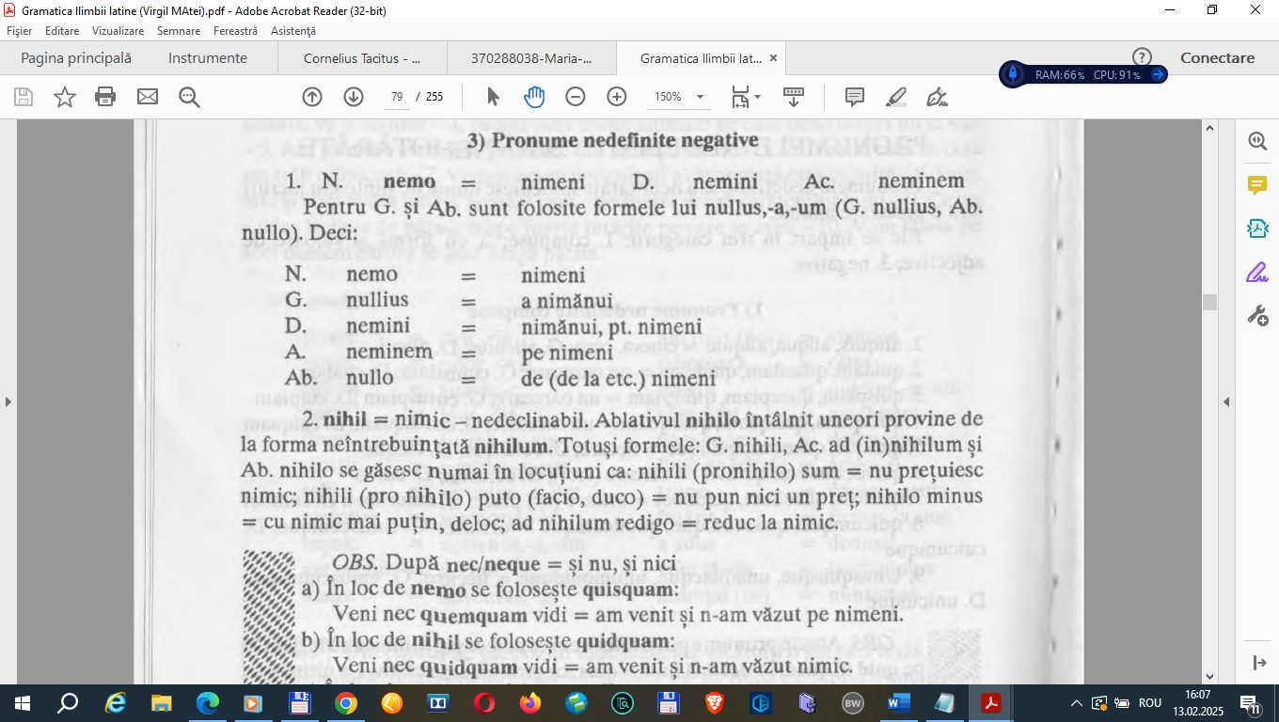Click scrollbar down arrow
The width and height of the screenshot is (1279, 722).
pyautogui.click(x=1209, y=676)
